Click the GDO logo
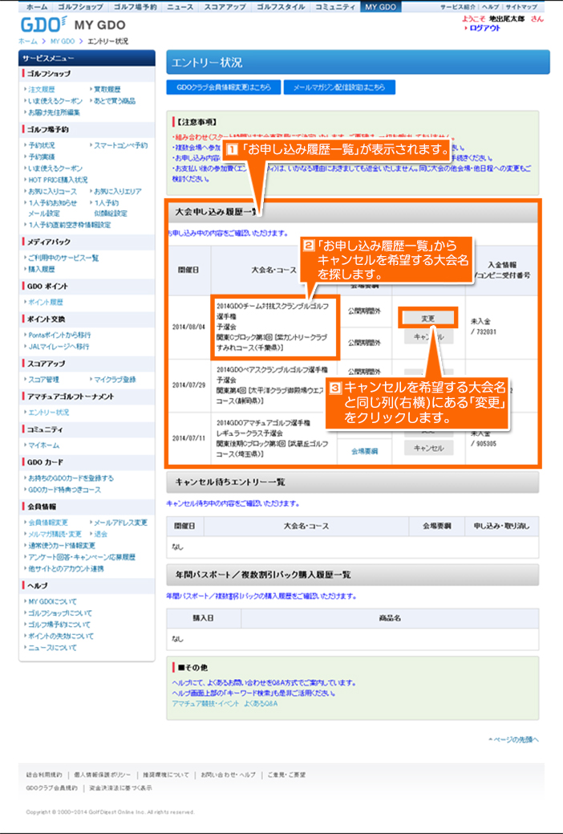This screenshot has height=834, width=563. pyautogui.click(x=44, y=24)
